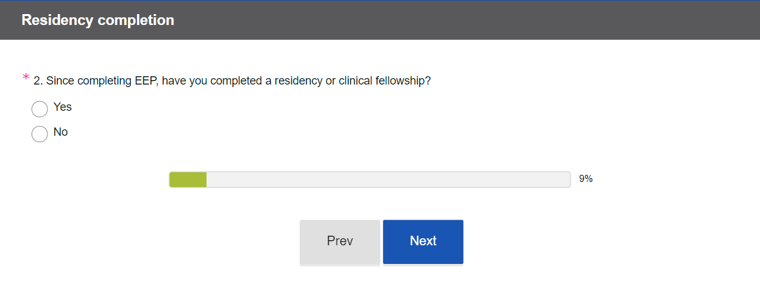Select the "No" radio button circle
760x285 pixels.
point(40,134)
